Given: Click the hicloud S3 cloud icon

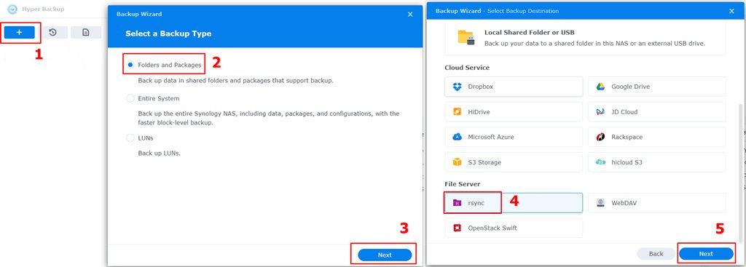Looking at the screenshot, I should pos(600,162).
